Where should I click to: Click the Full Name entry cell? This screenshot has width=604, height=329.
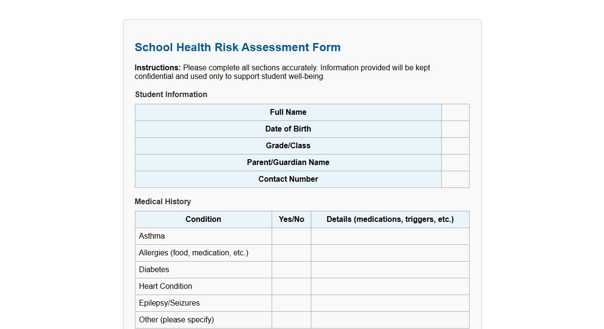[x=455, y=112]
